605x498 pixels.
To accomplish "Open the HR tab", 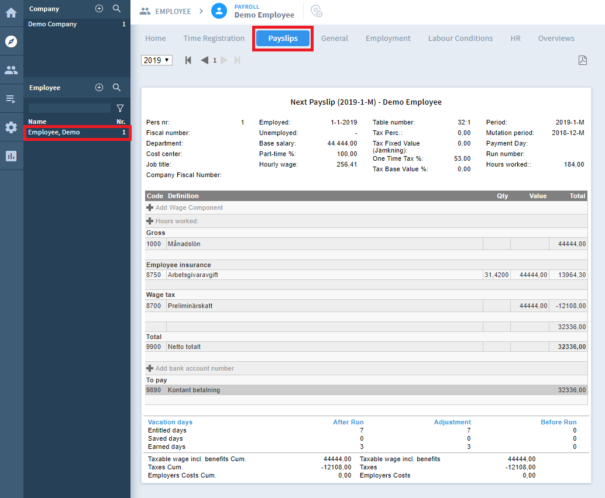I will tap(515, 38).
